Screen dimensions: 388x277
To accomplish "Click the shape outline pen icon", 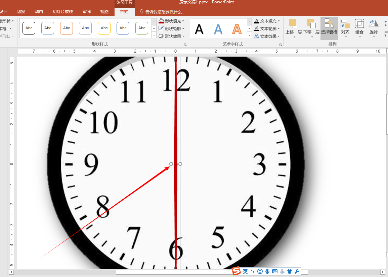I will [x=161, y=28].
